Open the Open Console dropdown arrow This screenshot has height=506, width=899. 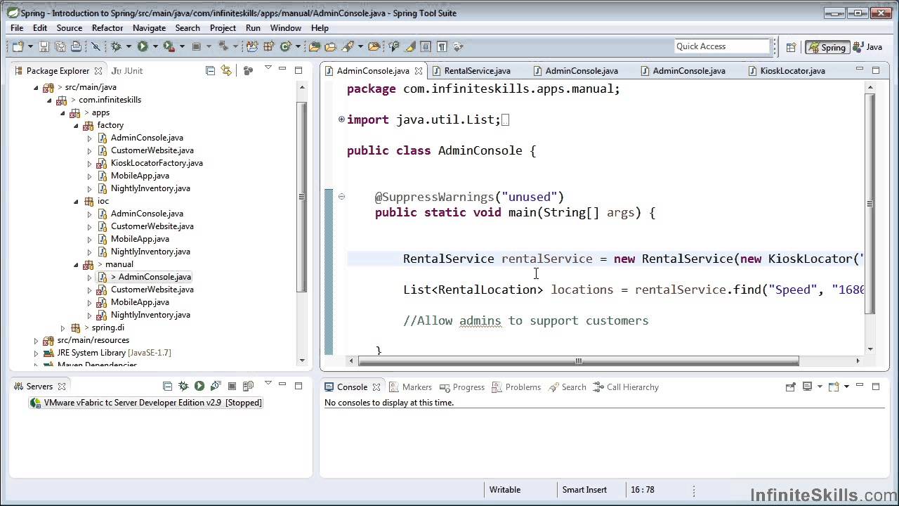[x=846, y=387]
